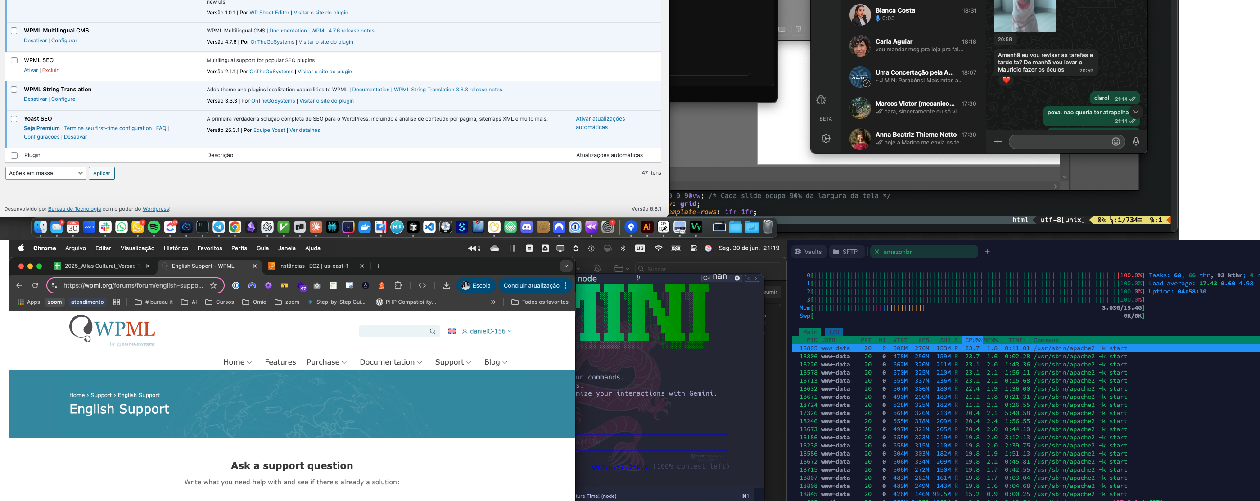Screen dimensions: 1260x501
Task: Open Zoom app in the Dock
Action: 89,227
